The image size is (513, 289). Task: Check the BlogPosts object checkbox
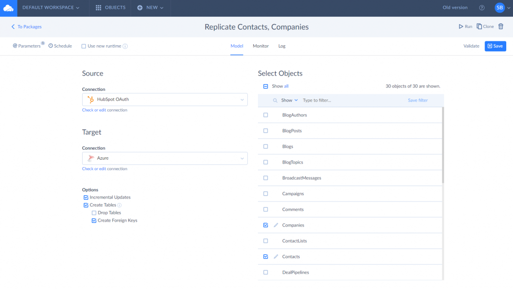(266, 131)
